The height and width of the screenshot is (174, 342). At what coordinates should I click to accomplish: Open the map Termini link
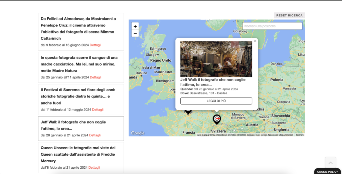click(299, 135)
